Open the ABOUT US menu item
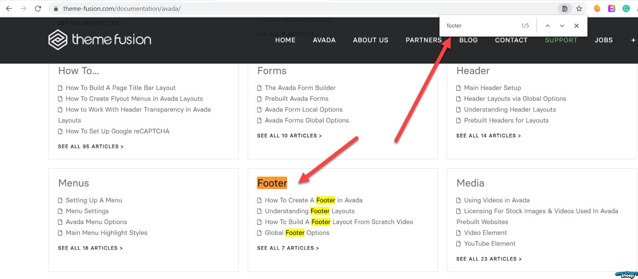The width and height of the screenshot is (638, 279). pyautogui.click(x=370, y=40)
